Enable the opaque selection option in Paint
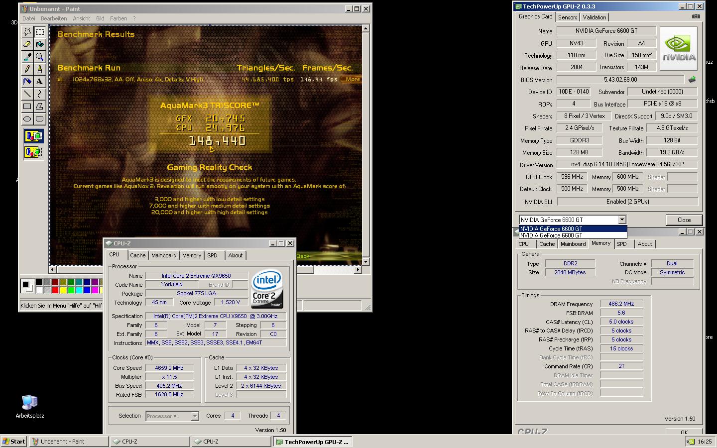This screenshot has height=448, width=717. (x=33, y=136)
